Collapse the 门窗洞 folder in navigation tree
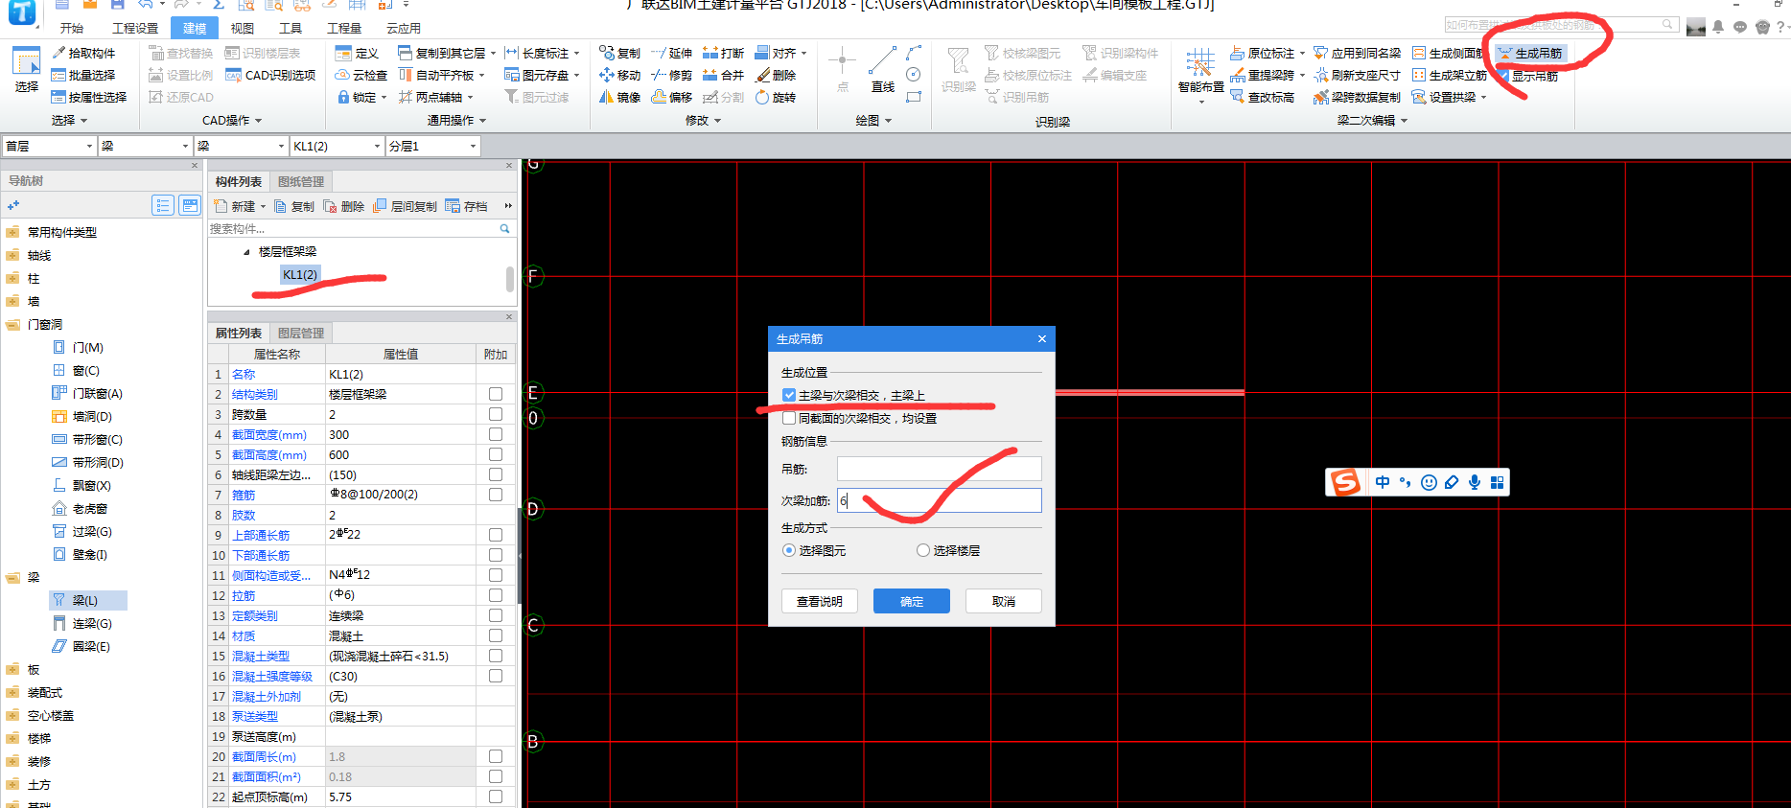 (13, 324)
